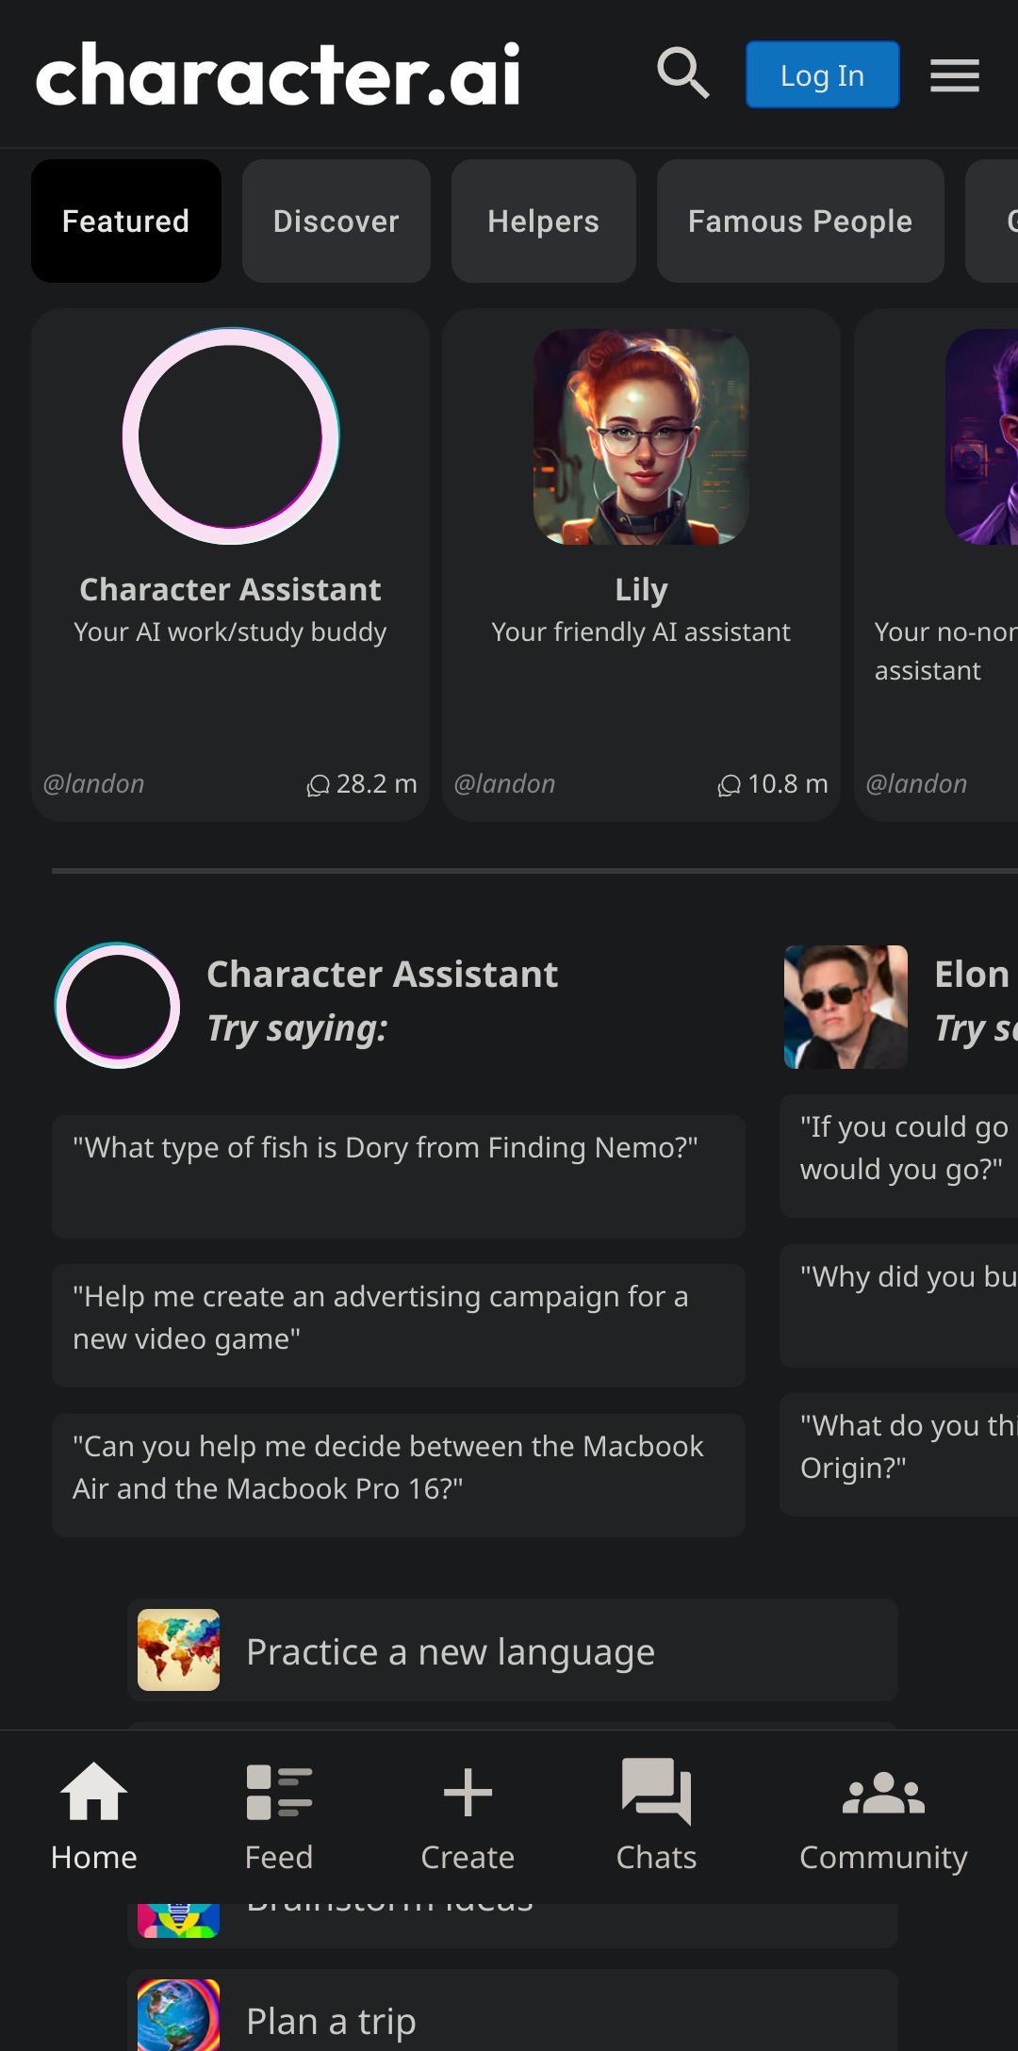The width and height of the screenshot is (1018, 2051).
Task: Open the Famous People tab
Action: 800,221
